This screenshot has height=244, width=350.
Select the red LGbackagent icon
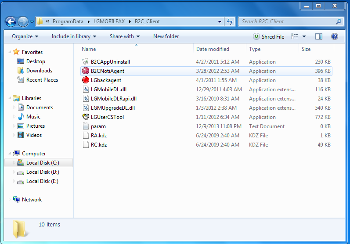86,80
